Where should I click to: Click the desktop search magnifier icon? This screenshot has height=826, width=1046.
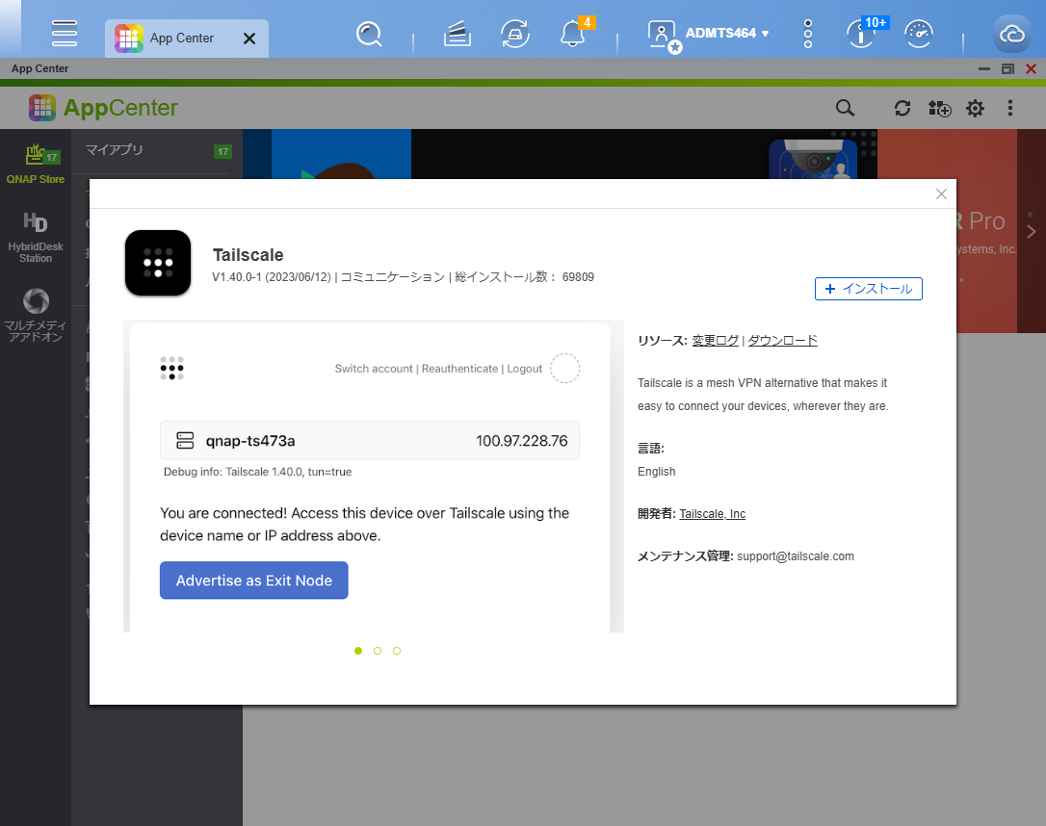[369, 34]
